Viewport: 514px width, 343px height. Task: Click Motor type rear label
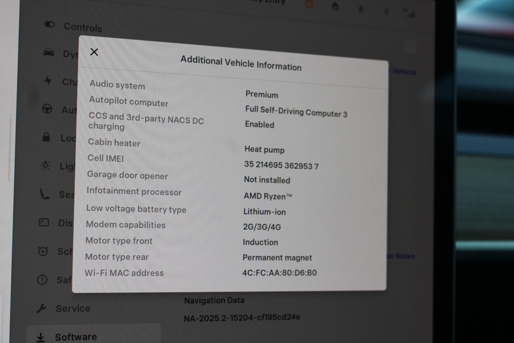click(x=117, y=257)
